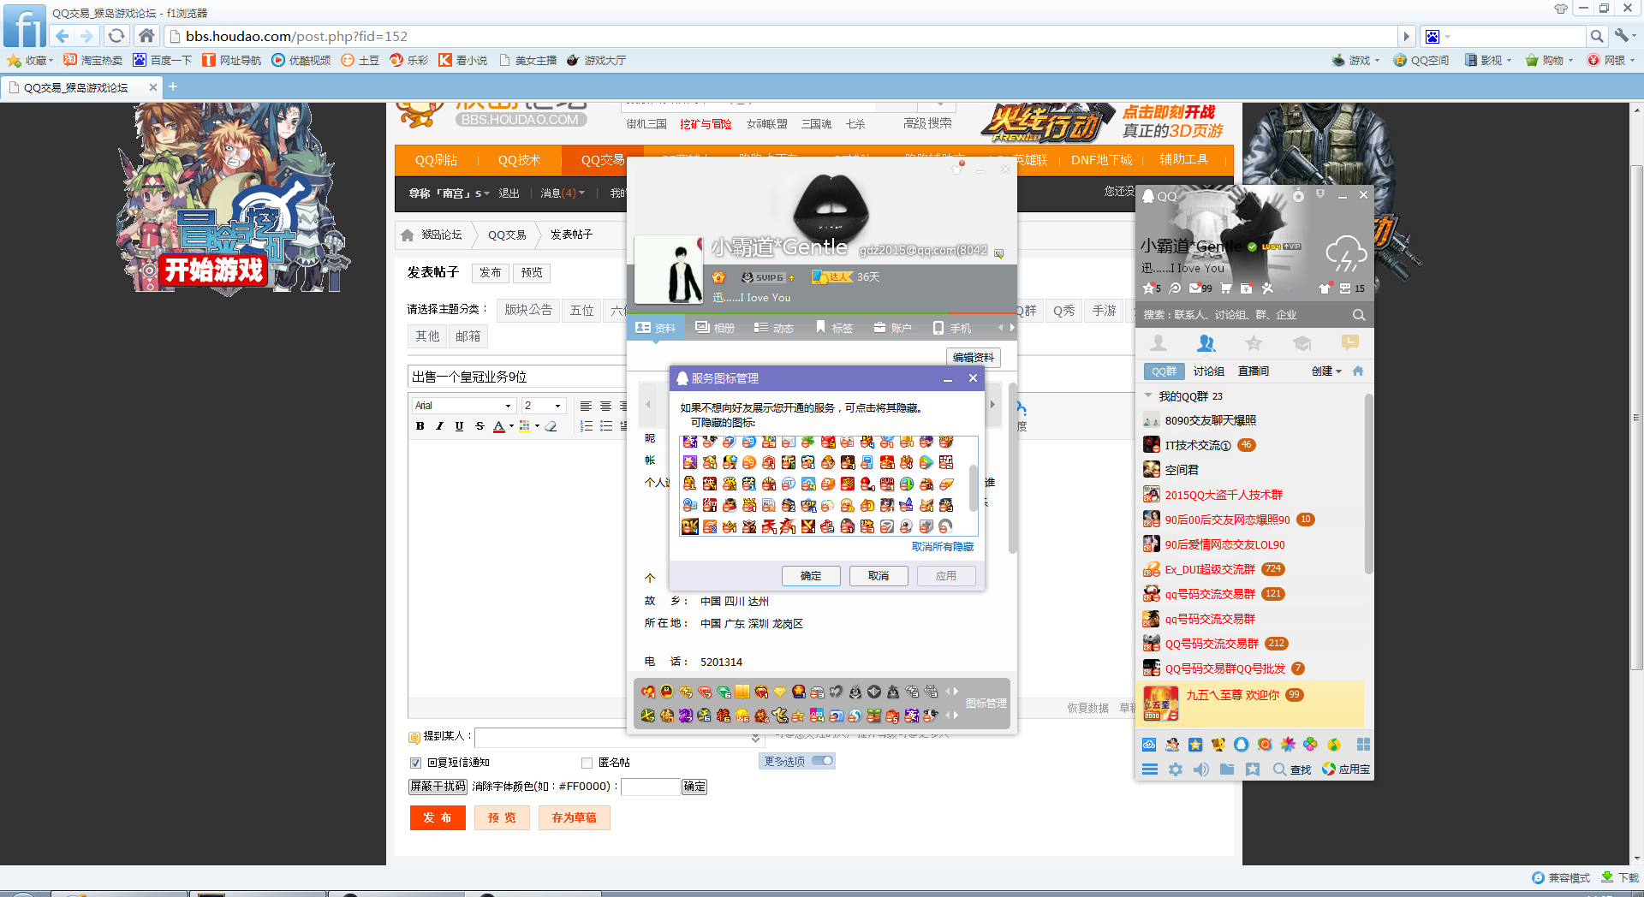This screenshot has width=1644, height=897.
Task: Open the 创建 dropdown in QQ groups
Action: tap(1326, 371)
